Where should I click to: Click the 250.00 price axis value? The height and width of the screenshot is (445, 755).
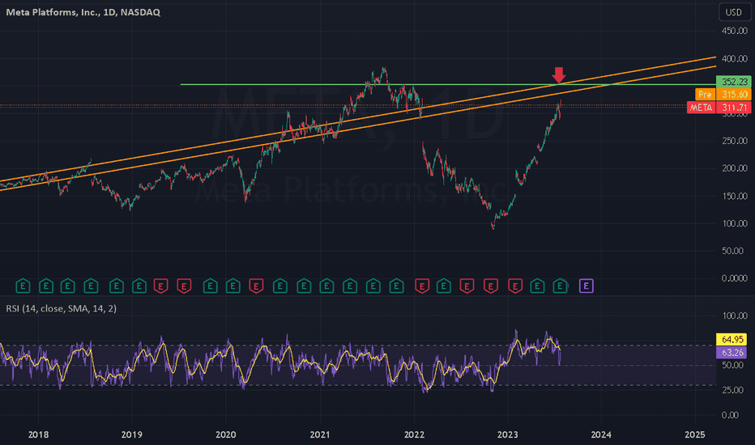coord(734,141)
